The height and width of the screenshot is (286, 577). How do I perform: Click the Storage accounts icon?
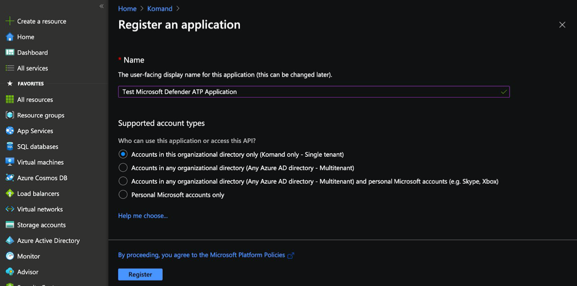9,225
